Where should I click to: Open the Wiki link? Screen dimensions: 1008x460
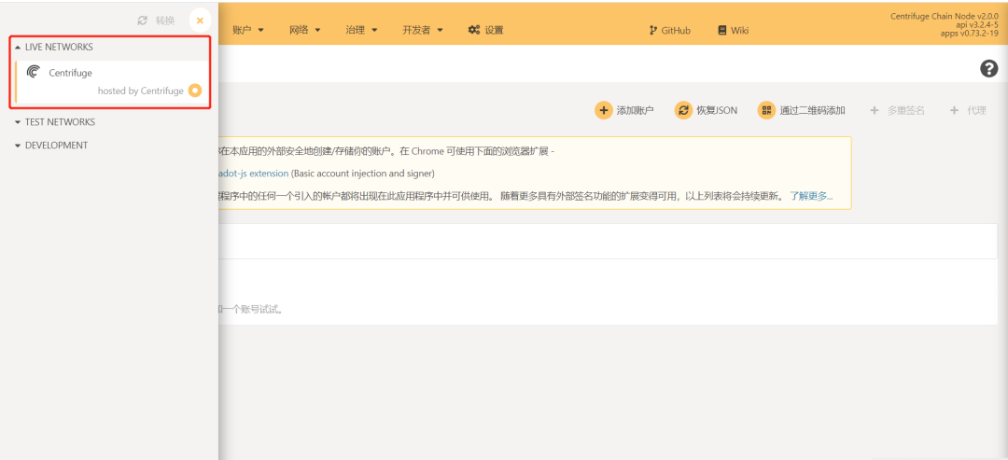tap(733, 30)
